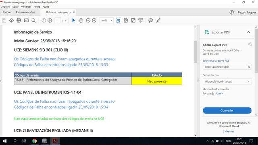Open Microsoft Word format dropdown
The image size is (258, 145).
tap(227, 81)
